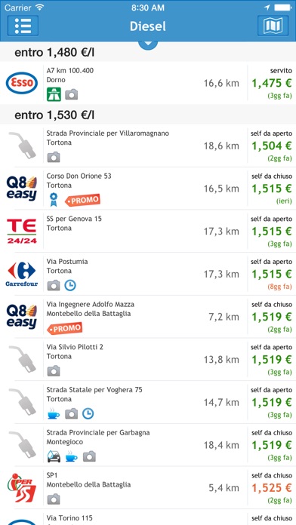Open the list menu icon in header
Screen dimensions: 296x525
tap(23, 26)
